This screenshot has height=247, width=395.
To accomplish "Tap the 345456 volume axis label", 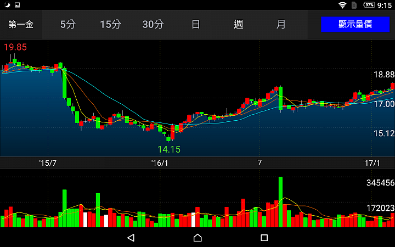I will point(380,183).
